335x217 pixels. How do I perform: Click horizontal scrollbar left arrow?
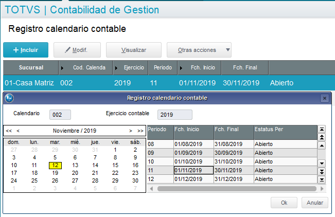(151, 189)
